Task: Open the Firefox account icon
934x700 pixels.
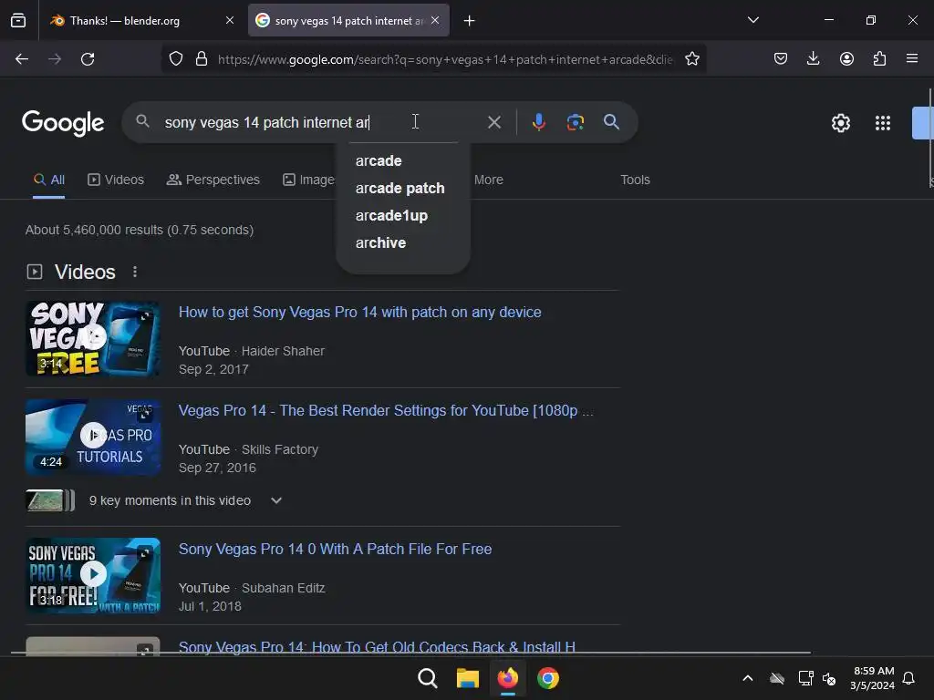Action: tap(846, 59)
